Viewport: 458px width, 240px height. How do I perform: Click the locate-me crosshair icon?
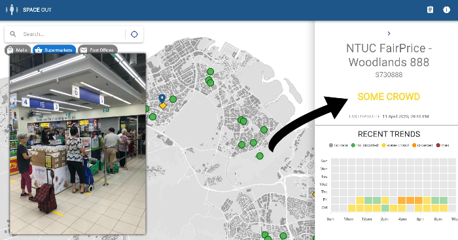tap(134, 35)
